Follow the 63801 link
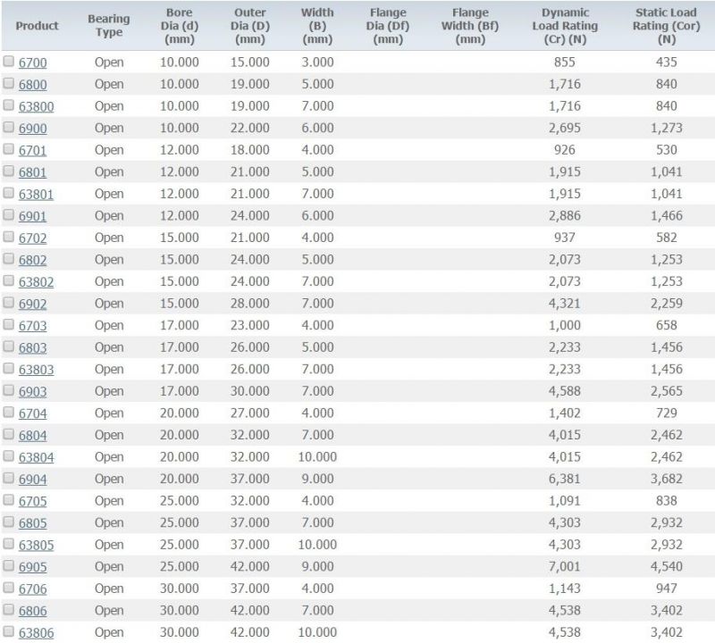 click(36, 194)
